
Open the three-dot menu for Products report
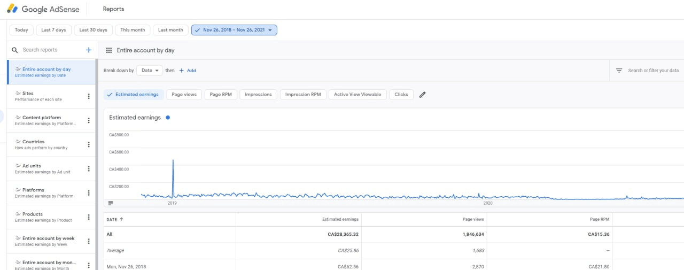coord(89,217)
